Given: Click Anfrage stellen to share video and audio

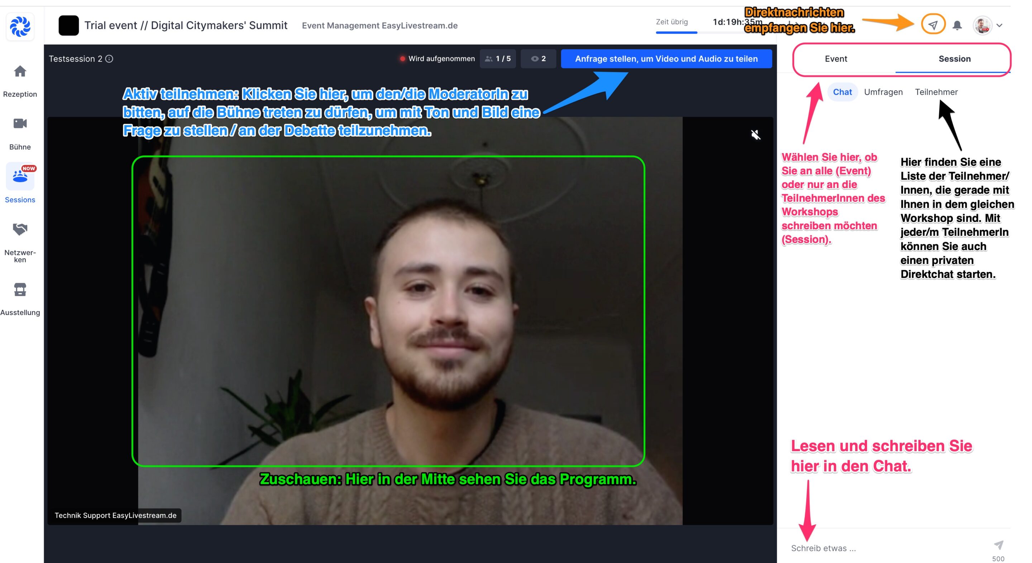Looking at the screenshot, I should tap(666, 59).
